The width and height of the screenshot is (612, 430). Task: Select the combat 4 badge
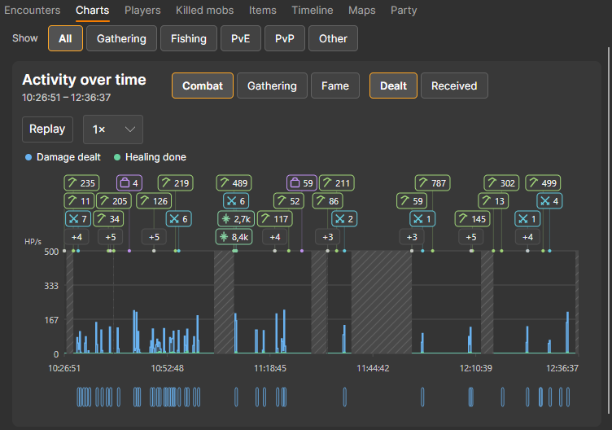(549, 200)
